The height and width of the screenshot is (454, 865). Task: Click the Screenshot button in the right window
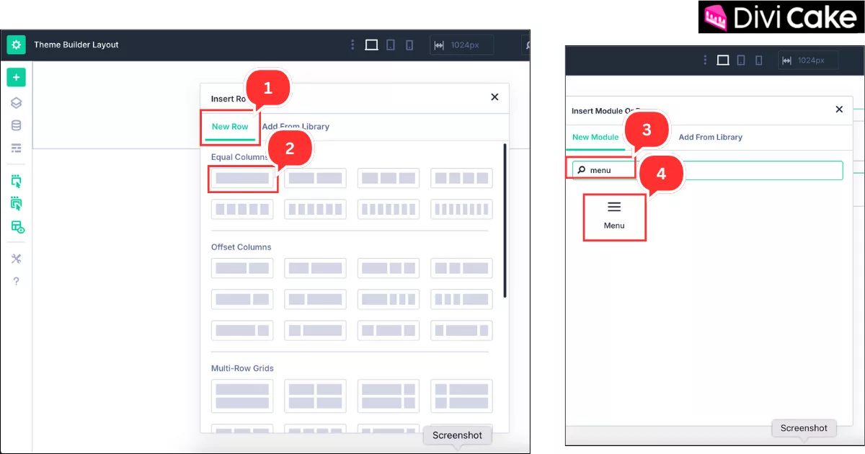(x=804, y=428)
